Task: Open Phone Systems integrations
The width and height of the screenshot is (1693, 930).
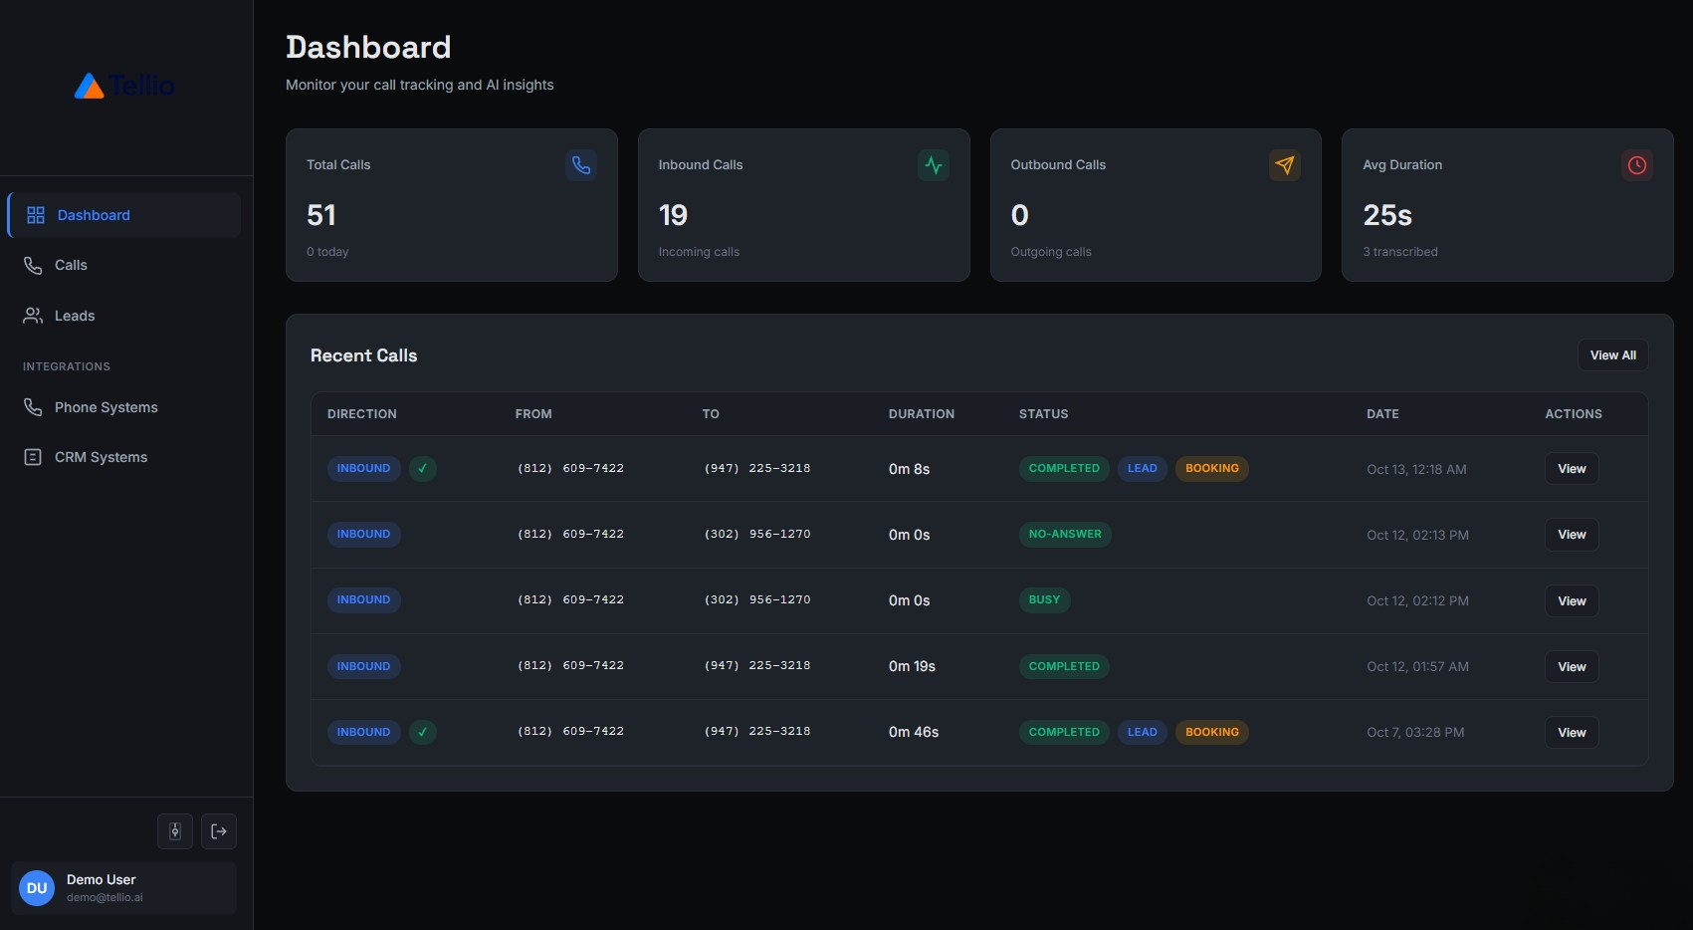Action: (x=106, y=406)
